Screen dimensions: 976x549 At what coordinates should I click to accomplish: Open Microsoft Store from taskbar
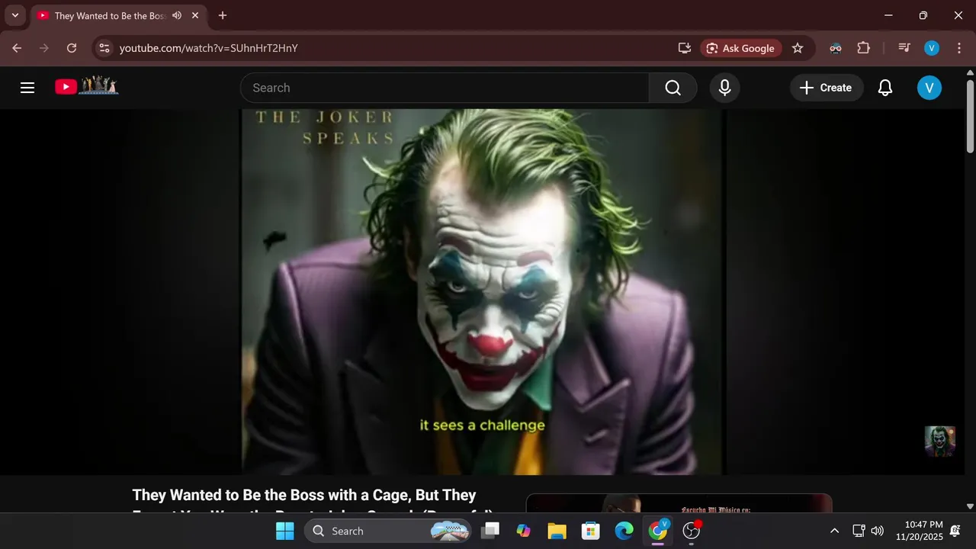(590, 531)
